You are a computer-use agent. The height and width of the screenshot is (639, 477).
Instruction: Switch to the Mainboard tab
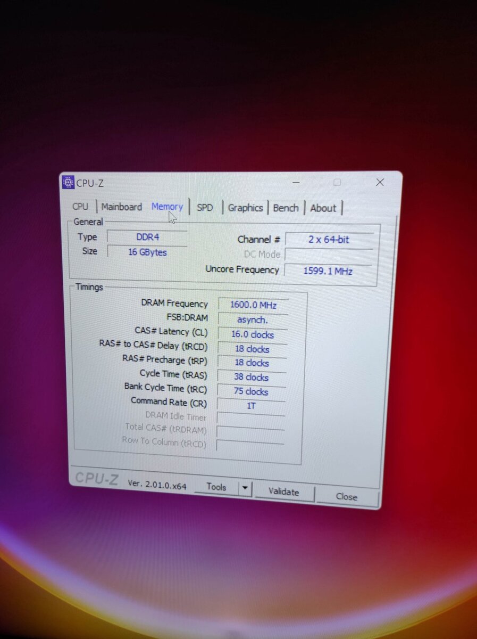click(122, 207)
